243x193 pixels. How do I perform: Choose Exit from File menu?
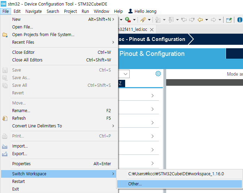(x=59, y=189)
